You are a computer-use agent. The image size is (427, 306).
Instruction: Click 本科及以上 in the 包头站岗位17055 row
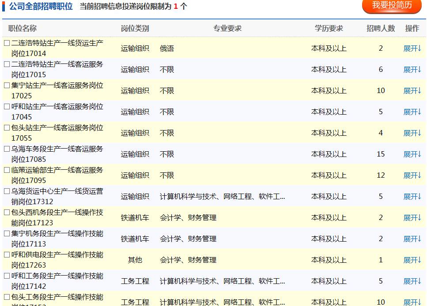[x=329, y=133]
